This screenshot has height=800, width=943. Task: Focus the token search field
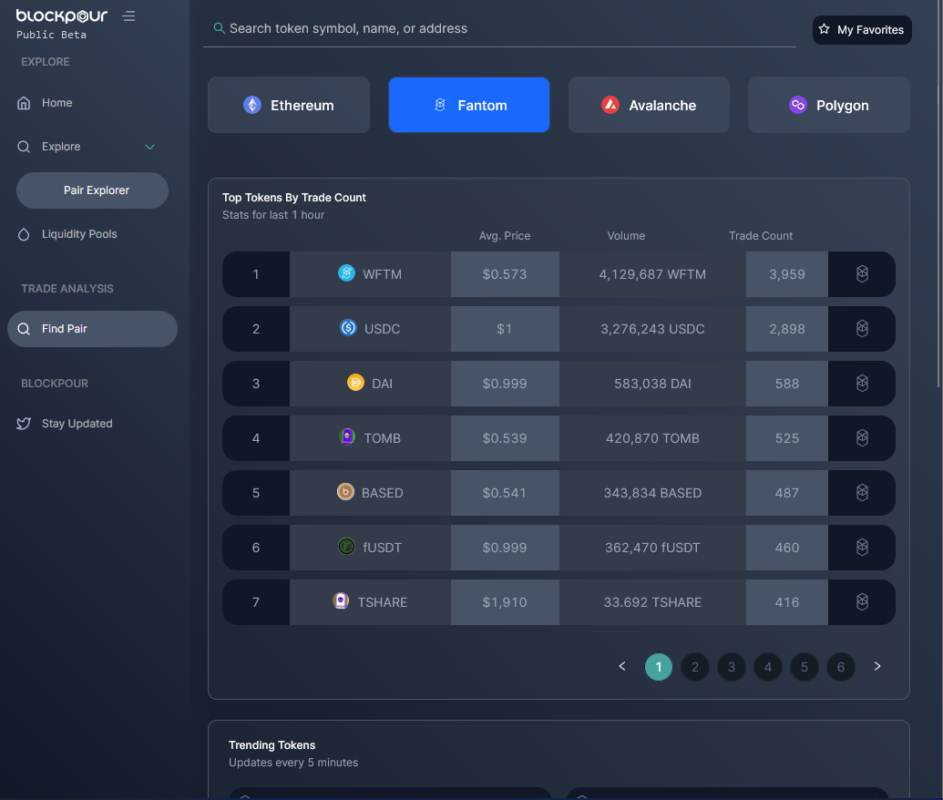coord(500,28)
